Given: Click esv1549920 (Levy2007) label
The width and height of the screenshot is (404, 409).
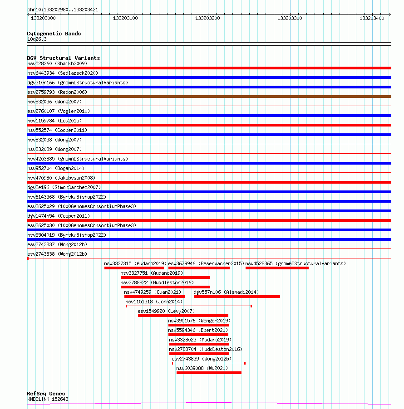Looking at the screenshot, I should [x=166, y=311].
